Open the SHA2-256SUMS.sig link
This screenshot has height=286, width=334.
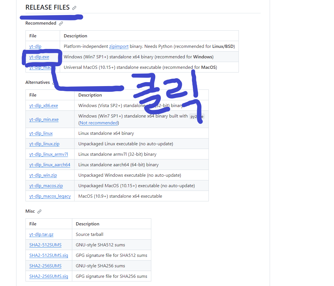click(x=49, y=276)
